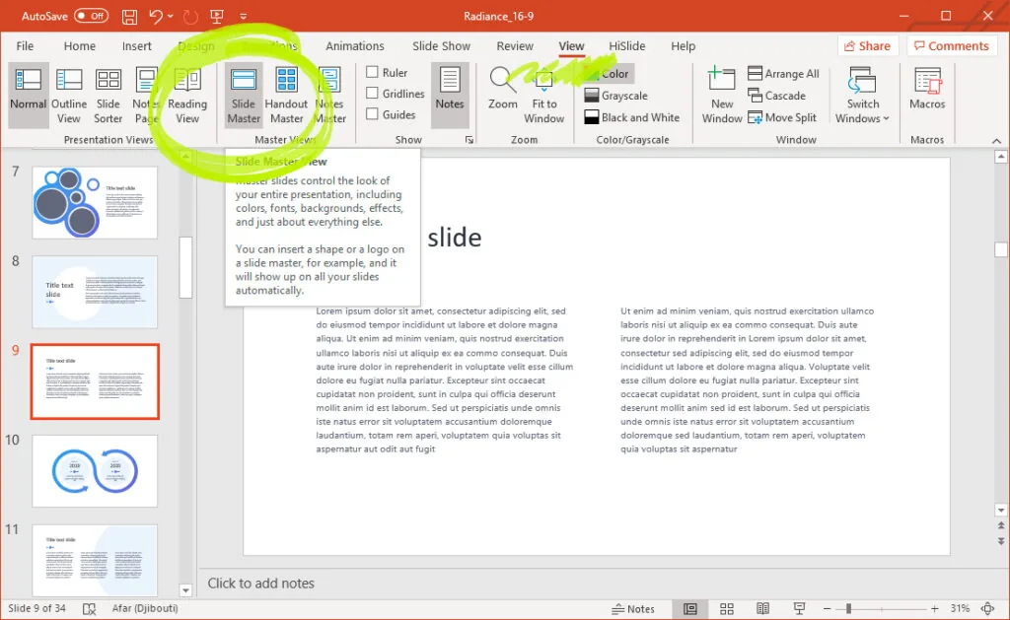Select Black and White mode
1010x620 pixels.
[632, 117]
